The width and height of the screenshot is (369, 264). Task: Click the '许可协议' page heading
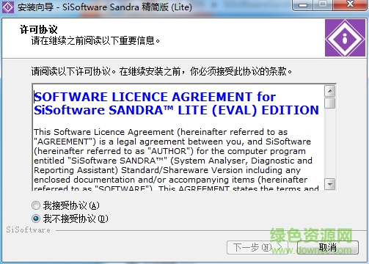coord(39,30)
